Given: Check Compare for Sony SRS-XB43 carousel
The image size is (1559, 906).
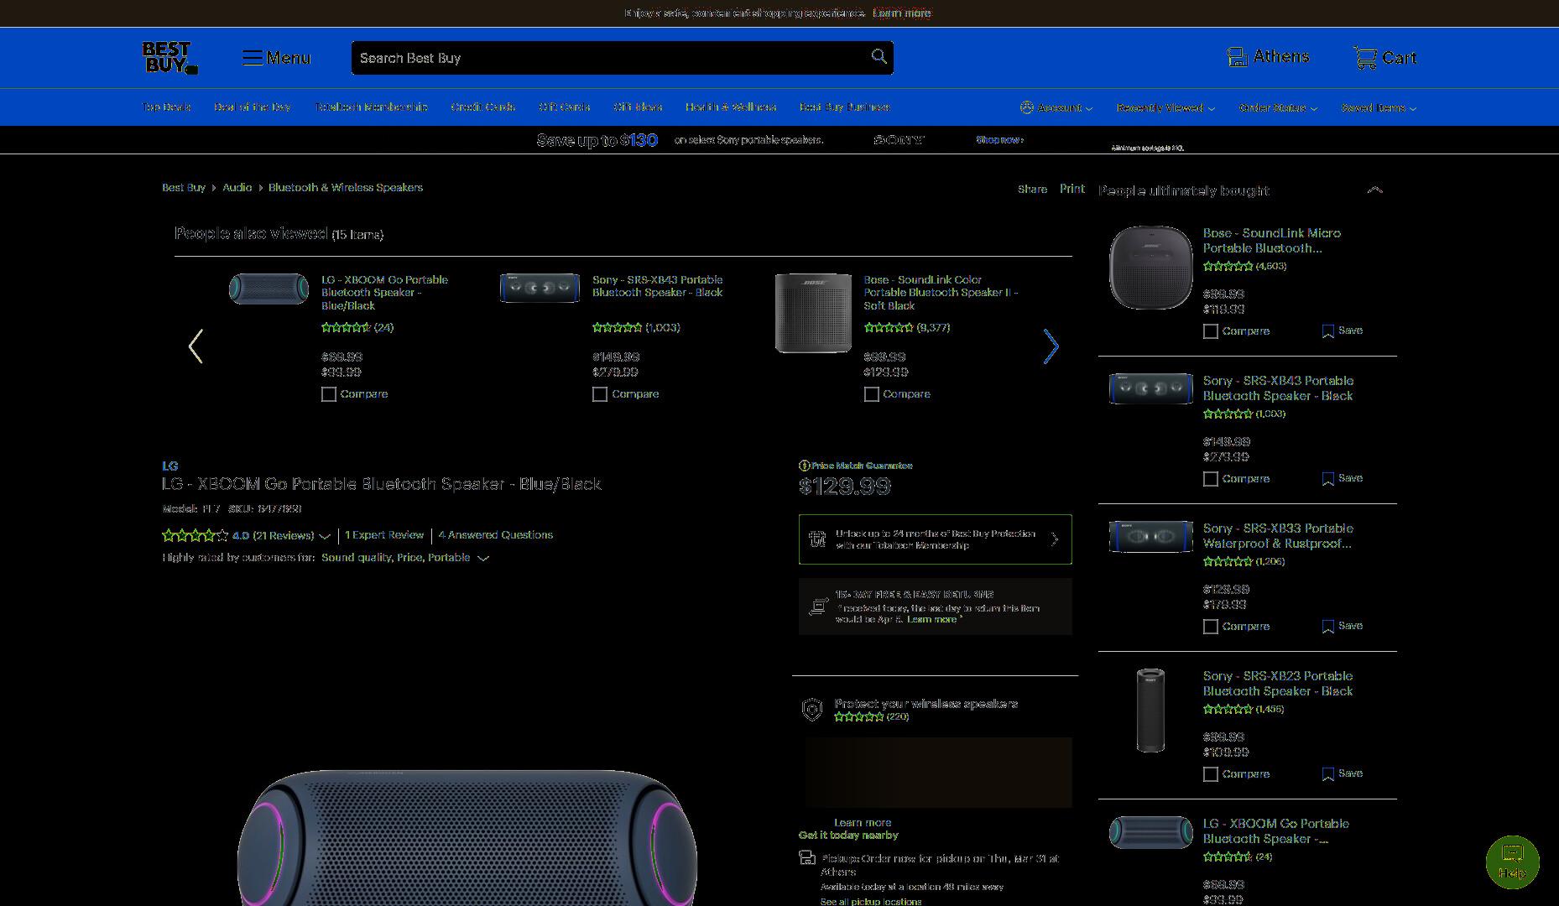Looking at the screenshot, I should (600, 394).
